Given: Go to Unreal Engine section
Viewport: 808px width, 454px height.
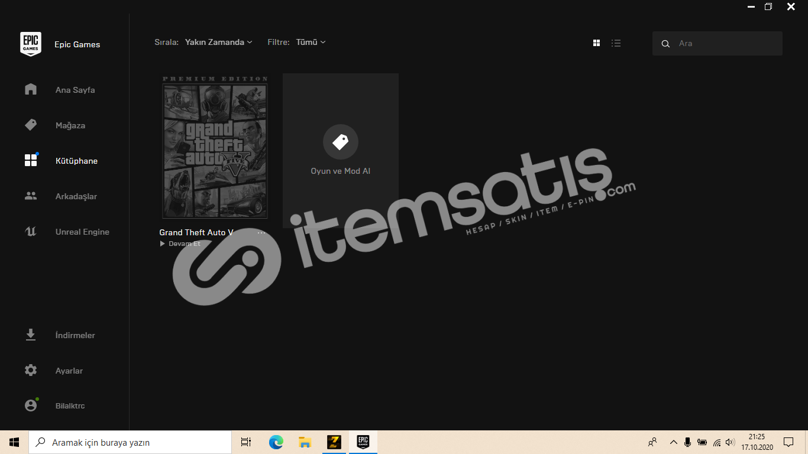Looking at the screenshot, I should [82, 232].
